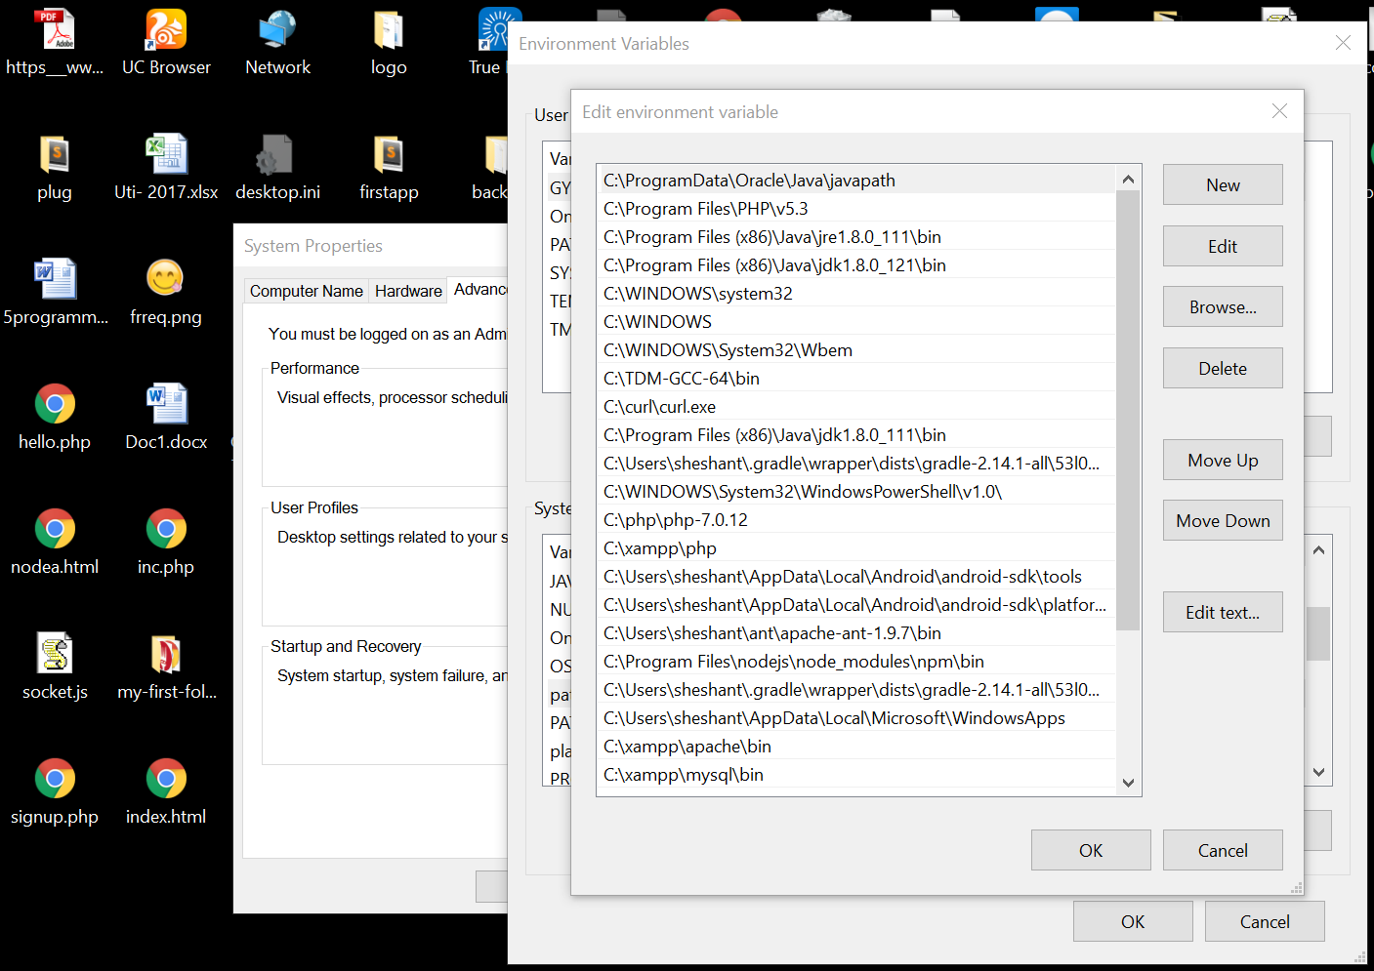Switch to the Hardware tab

[408, 291]
